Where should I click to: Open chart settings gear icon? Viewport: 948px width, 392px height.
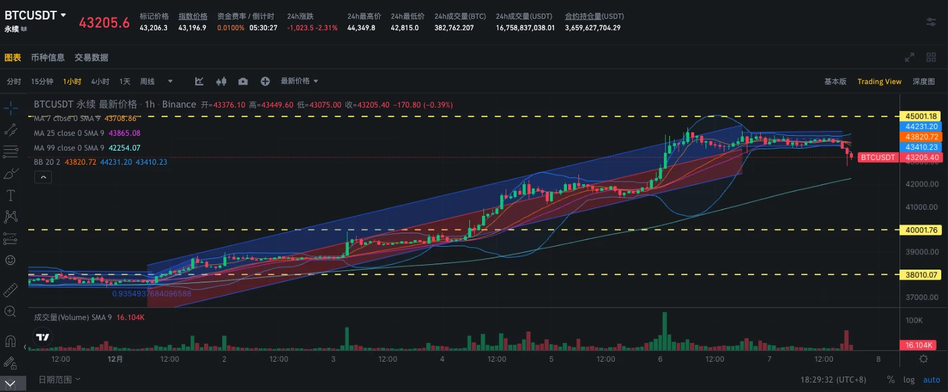click(x=924, y=359)
